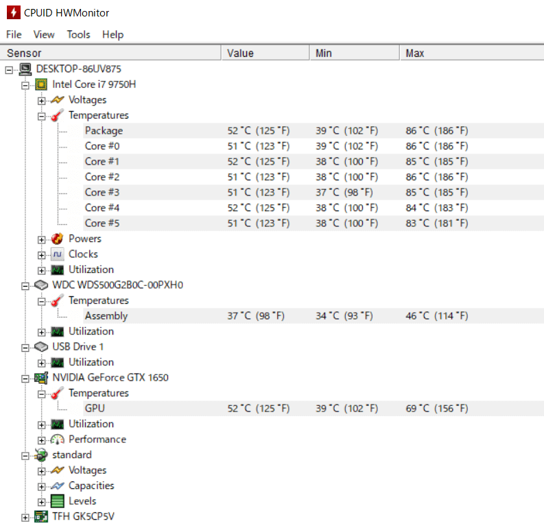The height and width of the screenshot is (528, 544).
Task: Collapse the DESKTOP-86UV875 root node
Action: coord(9,70)
